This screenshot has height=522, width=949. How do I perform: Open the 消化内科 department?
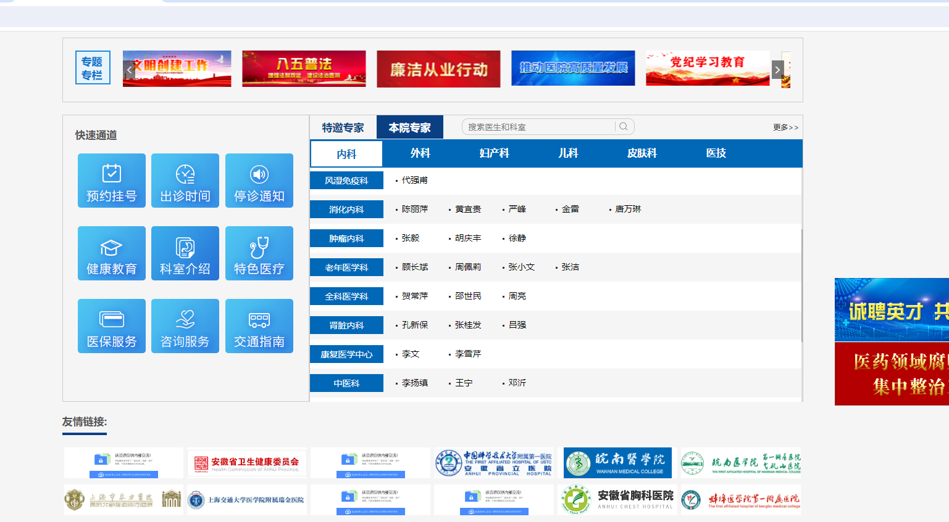pyautogui.click(x=346, y=210)
